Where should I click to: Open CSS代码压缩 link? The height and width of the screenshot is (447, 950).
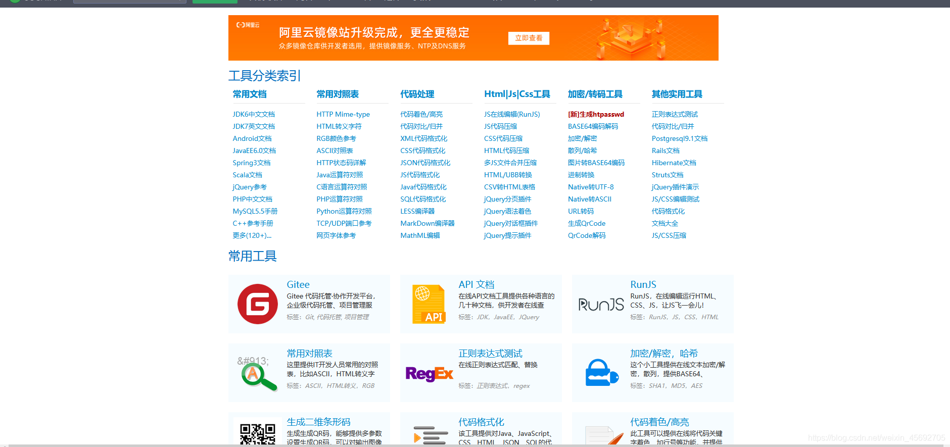(x=503, y=138)
